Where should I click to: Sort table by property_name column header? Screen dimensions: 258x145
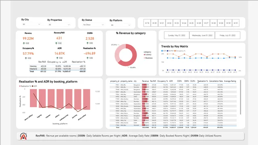point(126,81)
